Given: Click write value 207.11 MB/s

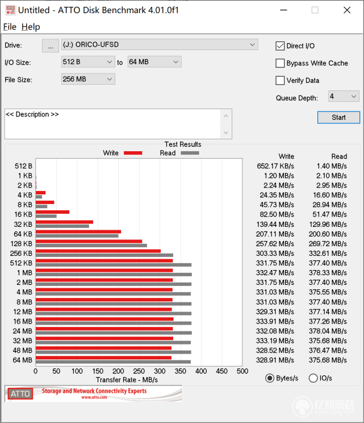Looking at the screenshot, I should (275, 234).
